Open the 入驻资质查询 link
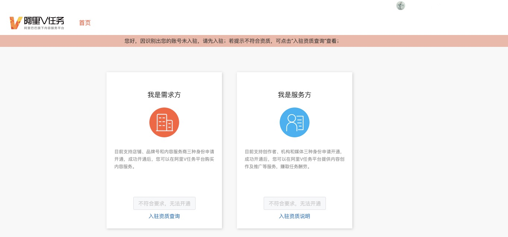The image size is (508, 237). coord(164,216)
